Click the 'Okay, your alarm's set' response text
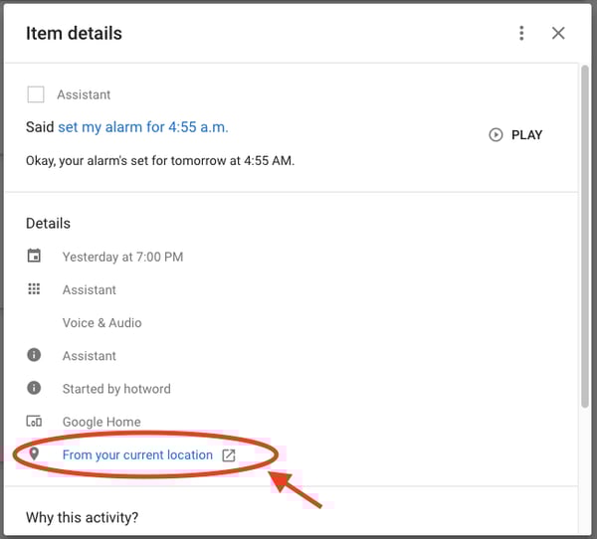 [x=160, y=160]
